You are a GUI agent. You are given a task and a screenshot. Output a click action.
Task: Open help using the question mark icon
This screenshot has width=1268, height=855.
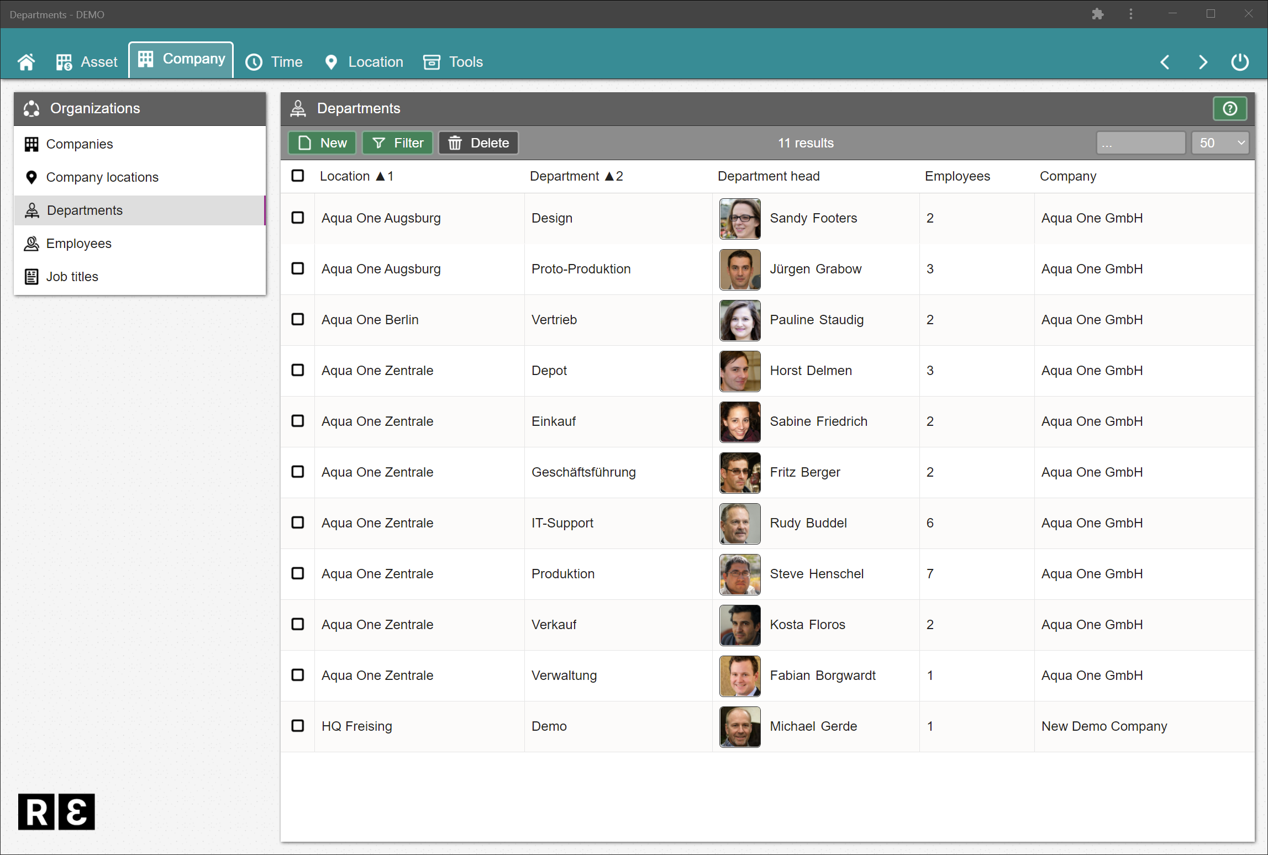[1229, 108]
